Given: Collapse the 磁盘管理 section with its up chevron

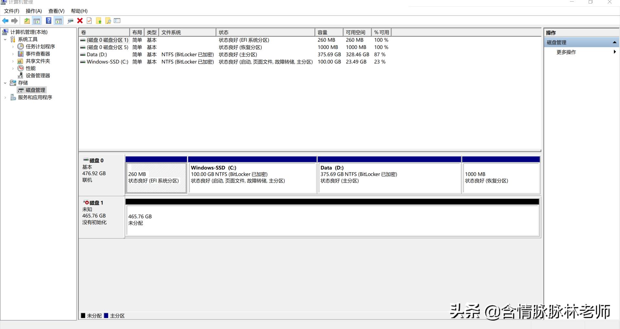Looking at the screenshot, I should [615, 42].
